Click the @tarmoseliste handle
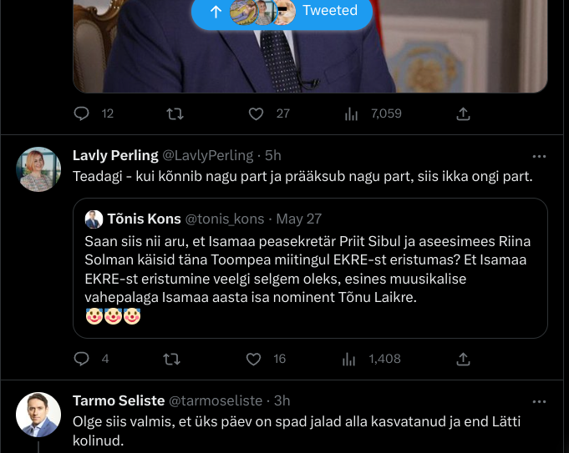This screenshot has height=453, width=569. [x=216, y=400]
